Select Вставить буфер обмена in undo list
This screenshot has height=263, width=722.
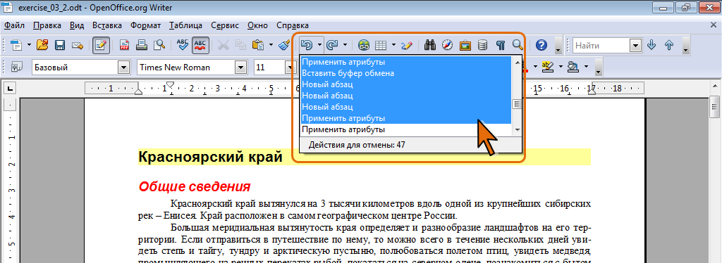click(406, 73)
